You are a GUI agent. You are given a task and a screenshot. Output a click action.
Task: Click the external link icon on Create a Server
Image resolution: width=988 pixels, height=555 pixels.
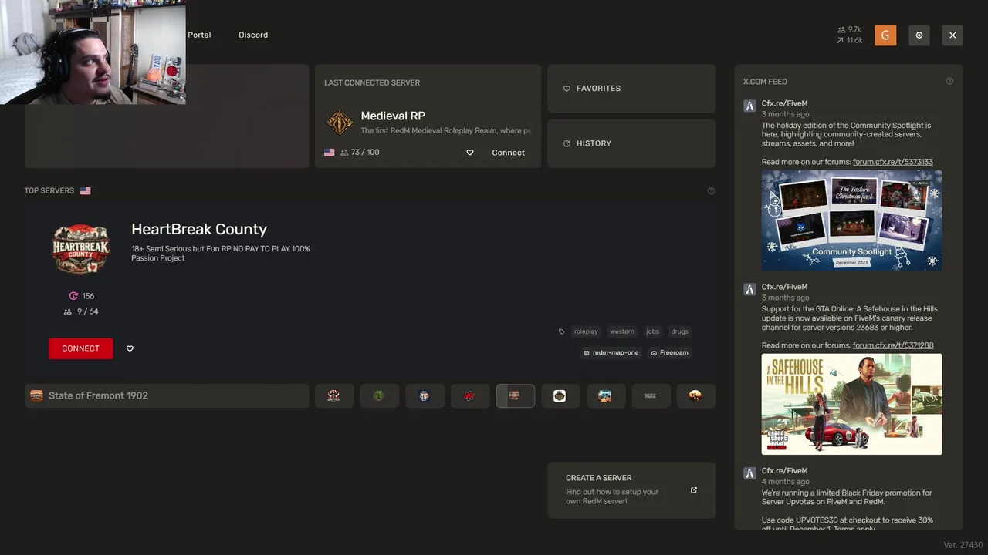(693, 490)
